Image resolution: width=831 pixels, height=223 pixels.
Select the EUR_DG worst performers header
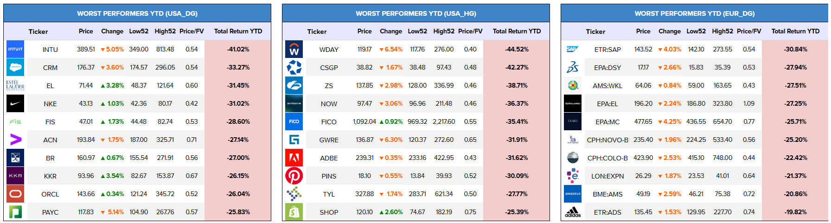coord(695,13)
